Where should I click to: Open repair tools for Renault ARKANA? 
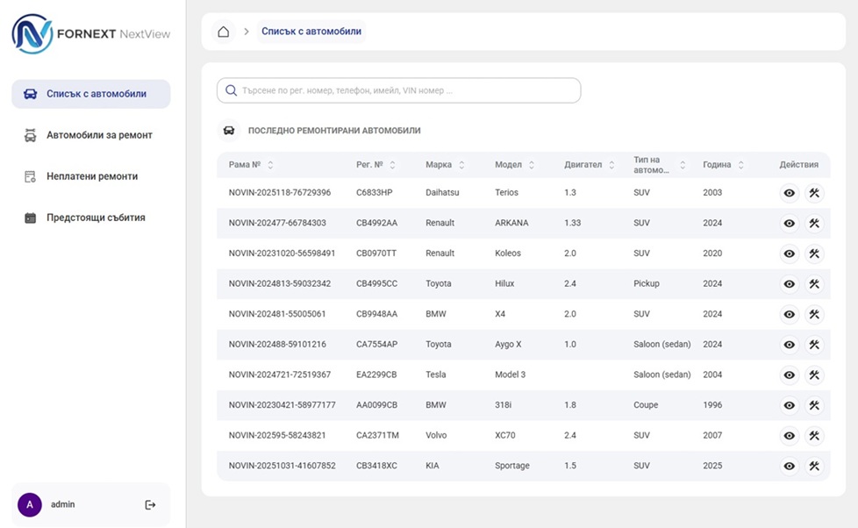pyautogui.click(x=814, y=224)
